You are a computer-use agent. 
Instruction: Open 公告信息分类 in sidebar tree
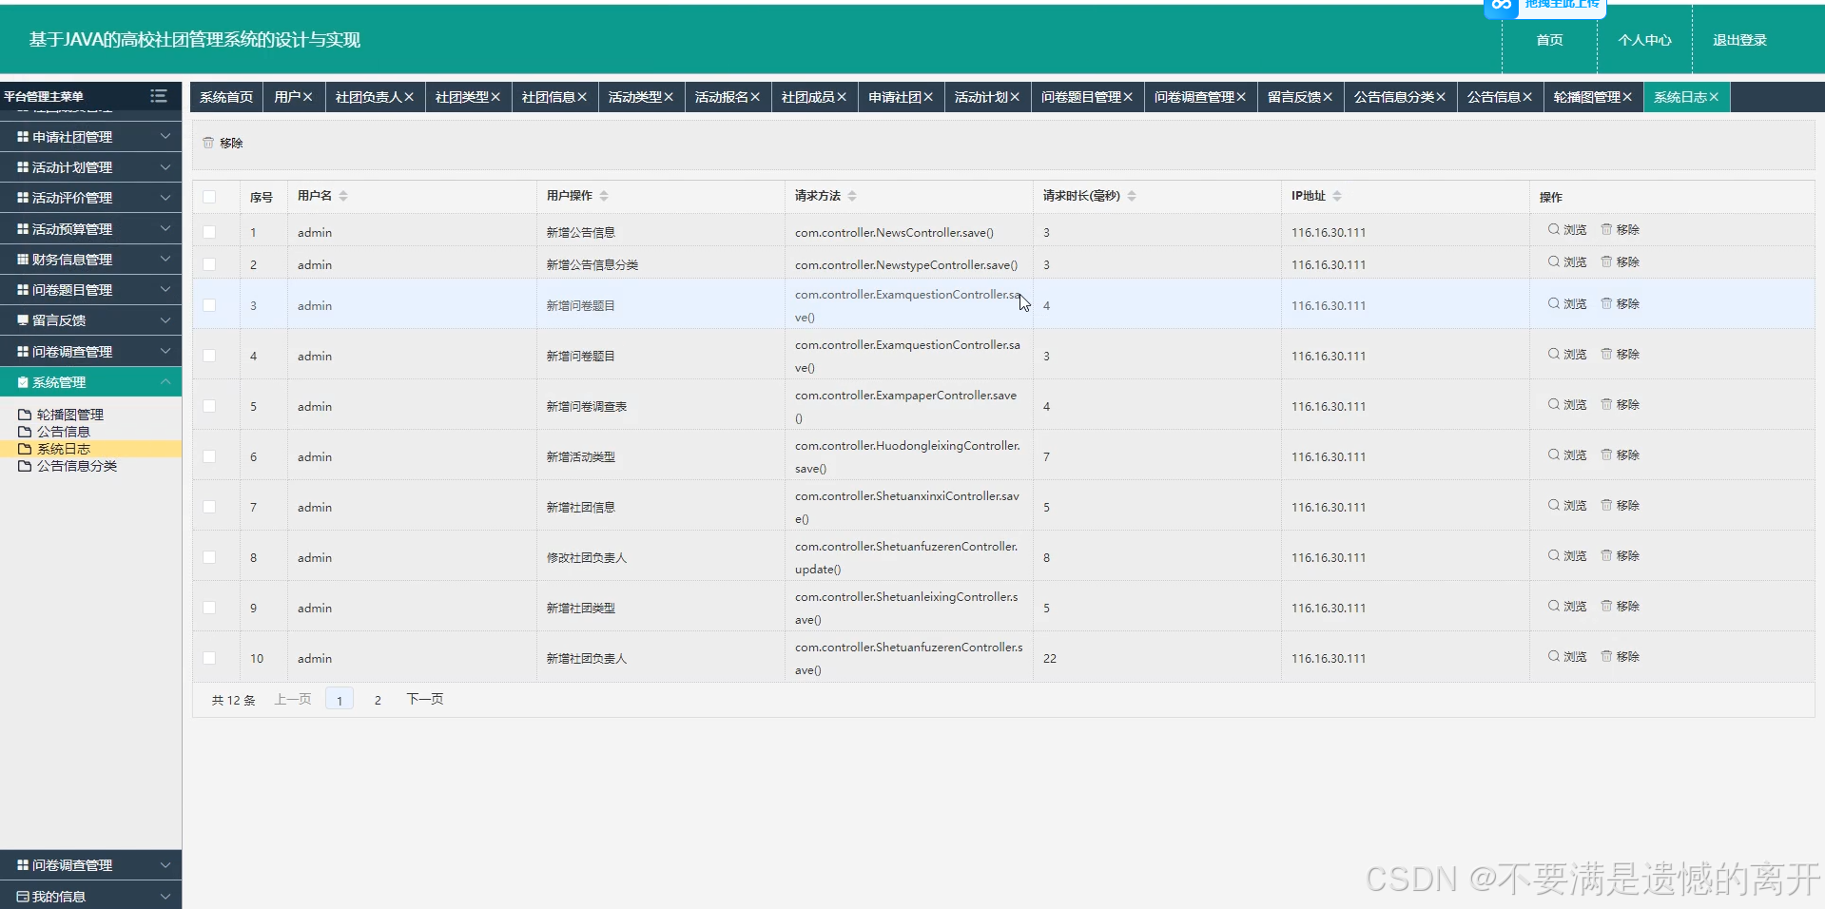pos(76,466)
